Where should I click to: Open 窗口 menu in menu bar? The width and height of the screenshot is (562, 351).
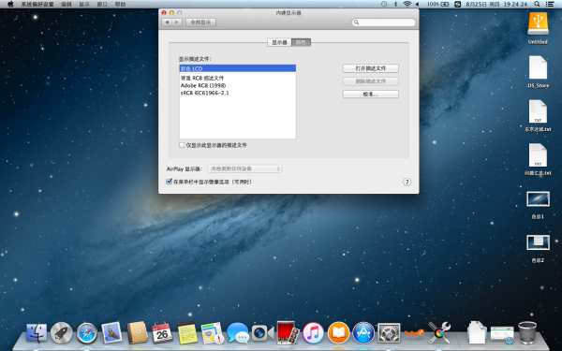[102, 4]
